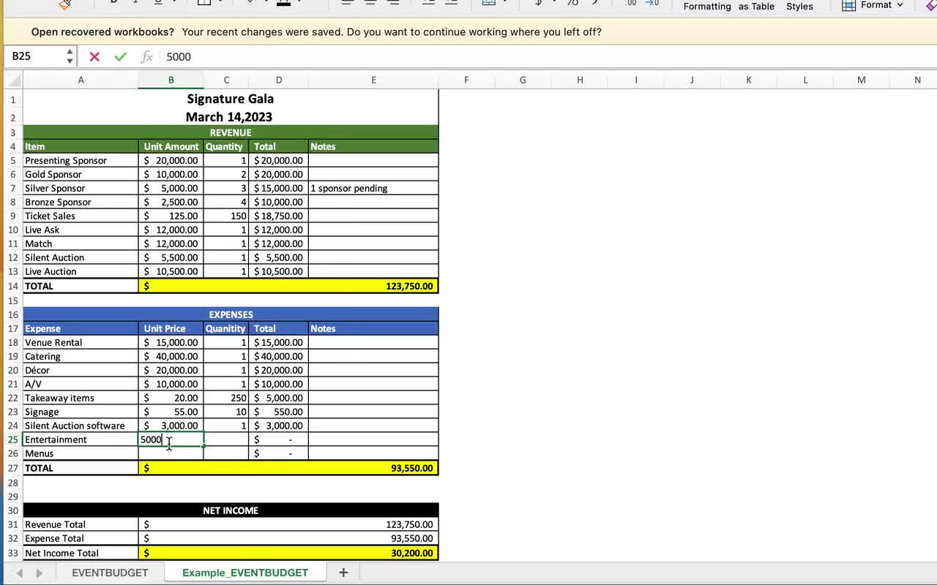Select the '1 sponsor pending' note cell
Screen dimensions: 937x585
(x=373, y=188)
